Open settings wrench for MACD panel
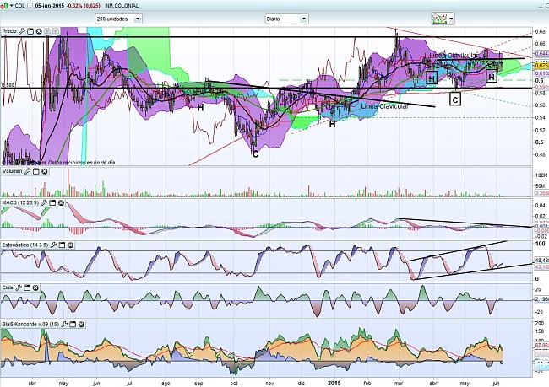 click(44, 202)
